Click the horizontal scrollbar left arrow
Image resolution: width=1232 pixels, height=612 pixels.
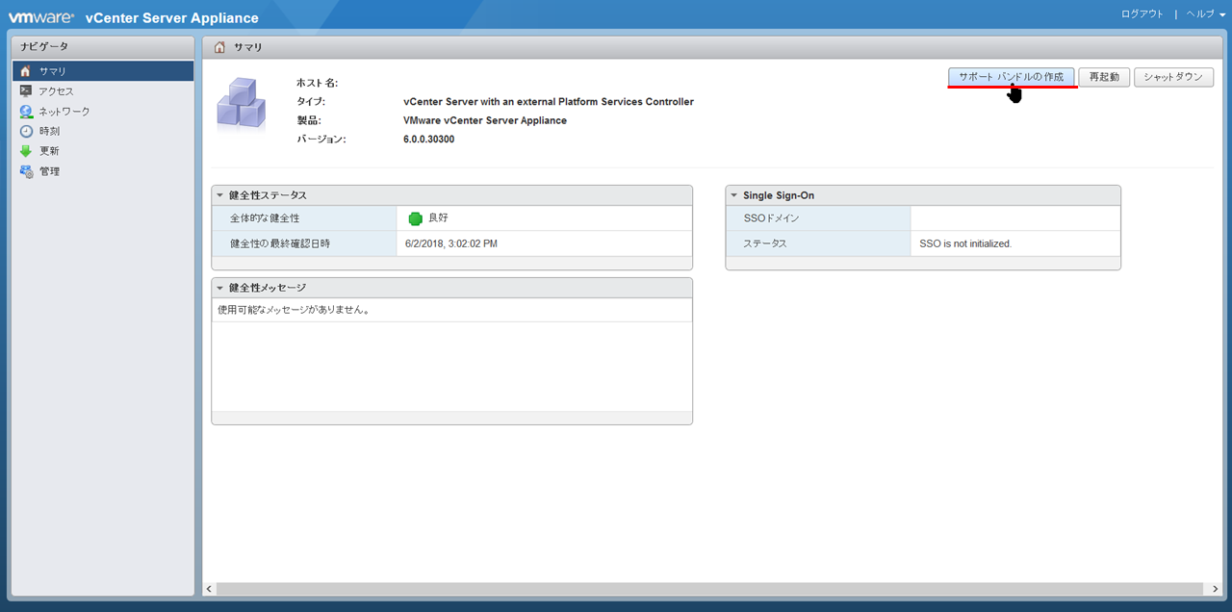pyautogui.click(x=210, y=589)
